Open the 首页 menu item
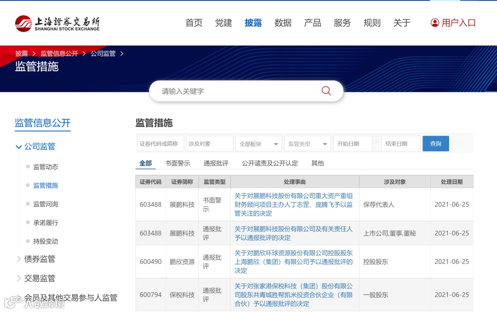Viewport: 497px width, 312px height. click(x=194, y=23)
